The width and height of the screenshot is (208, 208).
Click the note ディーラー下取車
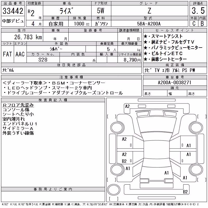(25, 83)
